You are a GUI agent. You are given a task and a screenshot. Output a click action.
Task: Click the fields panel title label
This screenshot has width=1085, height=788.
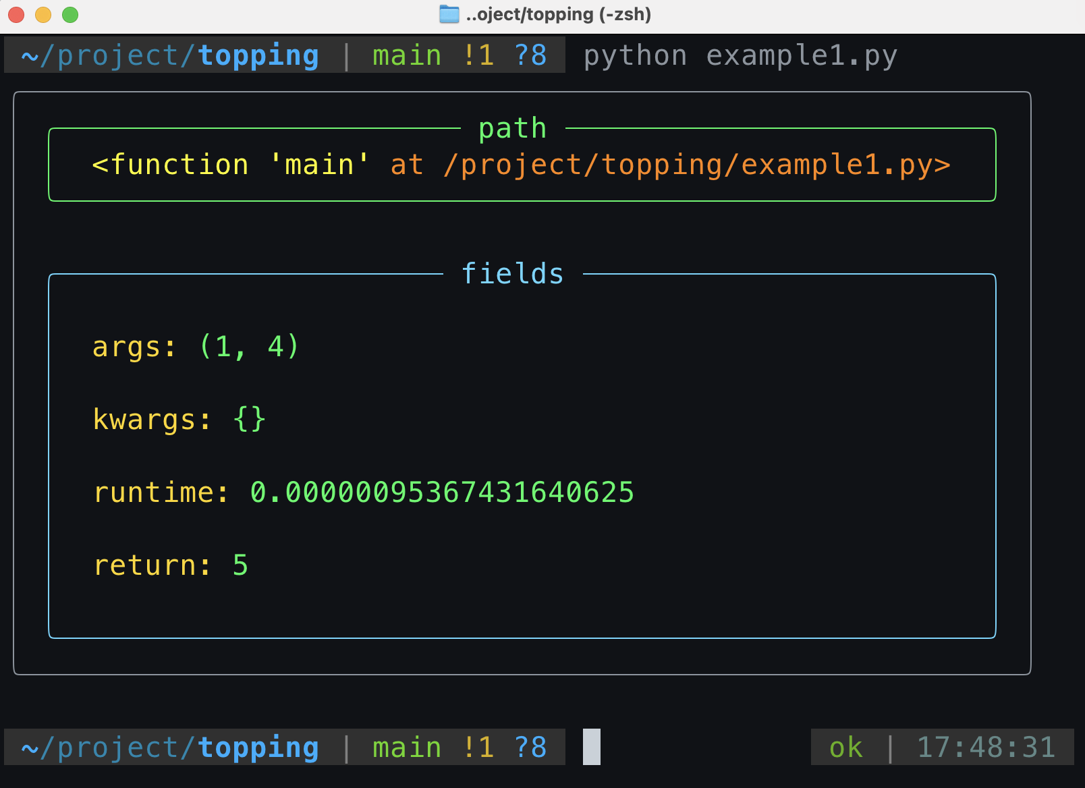pyautogui.click(x=512, y=273)
